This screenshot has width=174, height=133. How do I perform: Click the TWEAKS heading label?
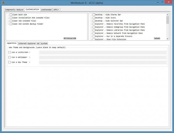pyautogui.click(x=157, y=38)
